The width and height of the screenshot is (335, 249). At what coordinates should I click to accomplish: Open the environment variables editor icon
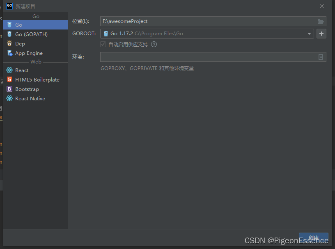pos(321,57)
